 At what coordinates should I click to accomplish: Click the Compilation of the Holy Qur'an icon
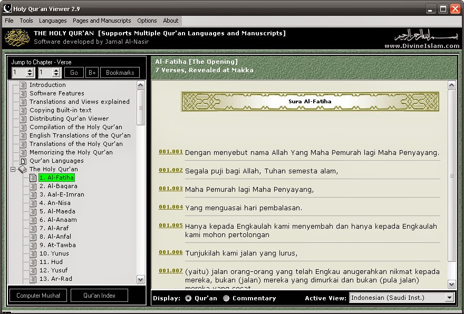click(x=23, y=127)
